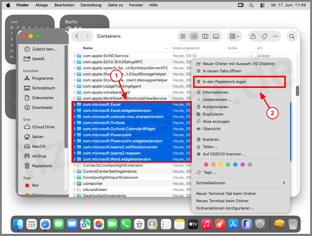Select the ctkcardtoken row
Viewport: 312px width, 236px height.
coord(131,190)
